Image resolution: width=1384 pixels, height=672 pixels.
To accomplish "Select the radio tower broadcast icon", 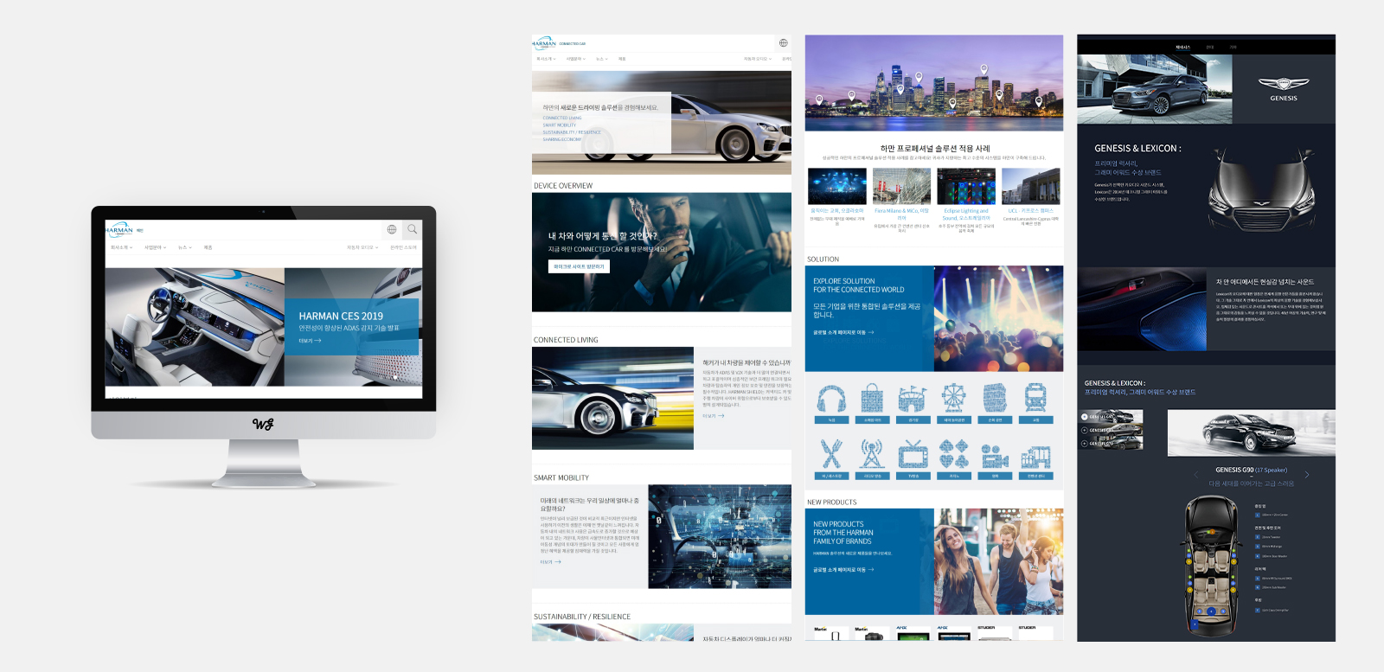I will 872,454.
